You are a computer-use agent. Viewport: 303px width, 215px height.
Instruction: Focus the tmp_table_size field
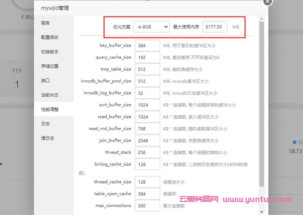(147, 69)
